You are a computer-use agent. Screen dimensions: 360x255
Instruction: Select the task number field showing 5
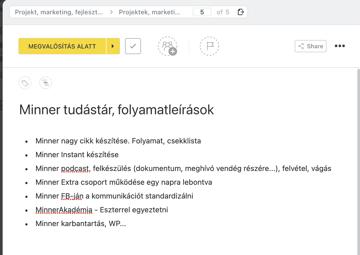(x=202, y=12)
